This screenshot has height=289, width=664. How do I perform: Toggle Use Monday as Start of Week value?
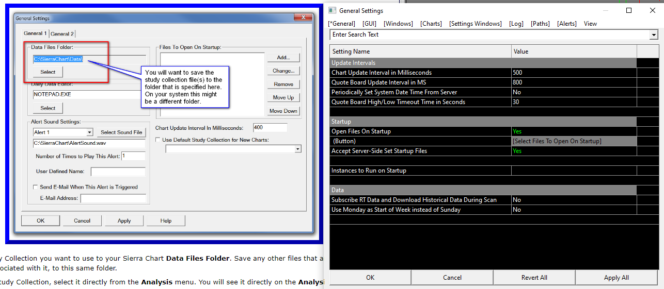coord(574,210)
